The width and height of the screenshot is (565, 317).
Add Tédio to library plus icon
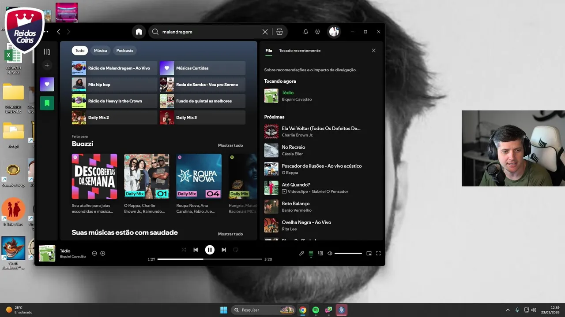click(102, 253)
